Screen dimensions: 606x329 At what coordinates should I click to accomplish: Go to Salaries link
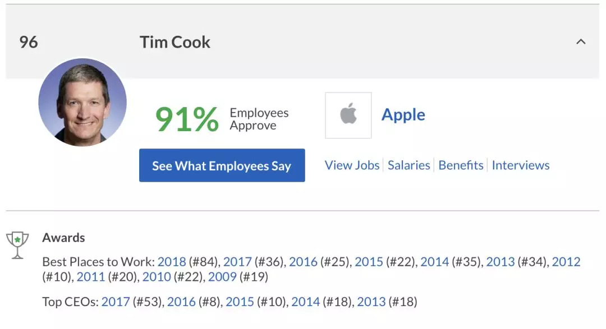(408, 165)
